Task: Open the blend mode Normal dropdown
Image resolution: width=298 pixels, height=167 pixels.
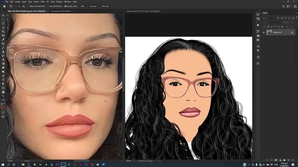Action: coord(272,22)
